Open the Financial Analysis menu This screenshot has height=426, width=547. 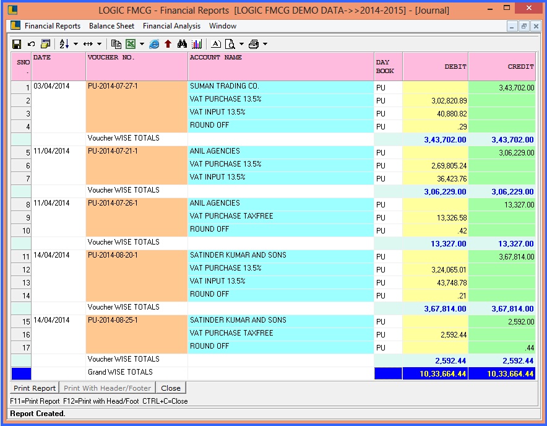point(171,26)
